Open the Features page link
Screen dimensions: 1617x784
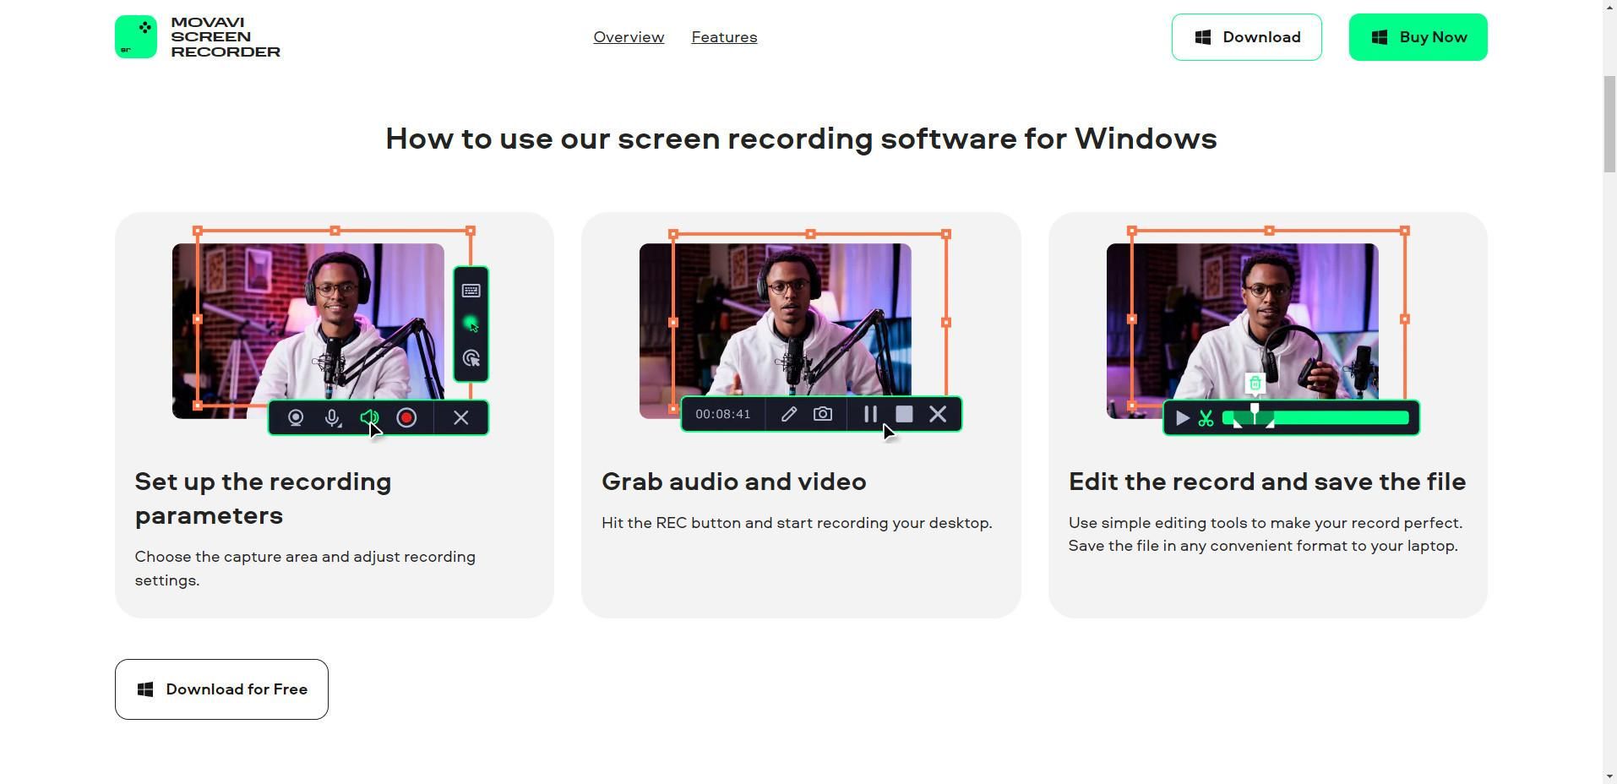pyautogui.click(x=724, y=37)
